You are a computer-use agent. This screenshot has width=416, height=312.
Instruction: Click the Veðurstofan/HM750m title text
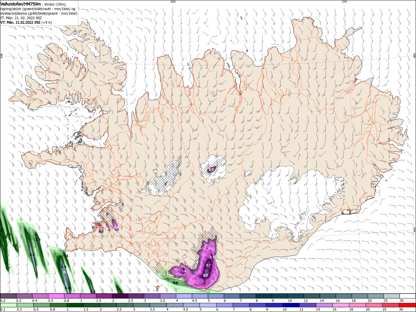[x=20, y=4]
